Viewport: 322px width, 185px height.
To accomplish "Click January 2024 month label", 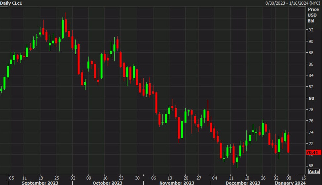I will (291, 183).
